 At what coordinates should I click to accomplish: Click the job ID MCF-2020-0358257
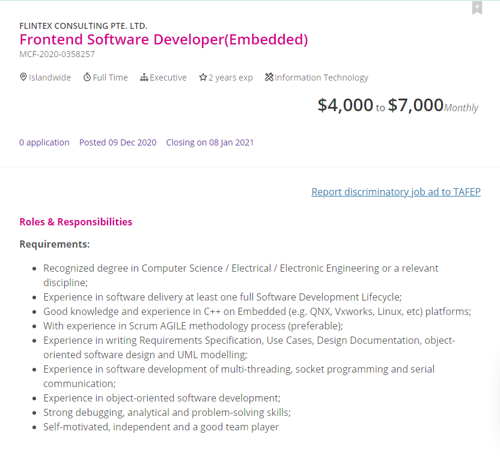(x=57, y=54)
